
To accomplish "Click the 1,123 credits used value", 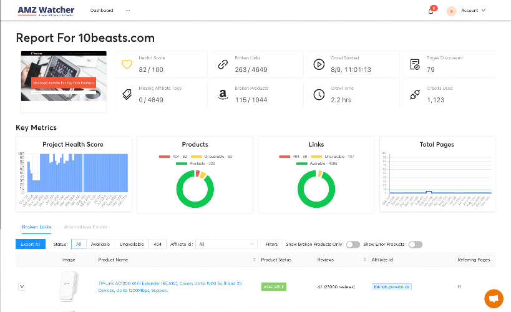I will (x=436, y=100).
